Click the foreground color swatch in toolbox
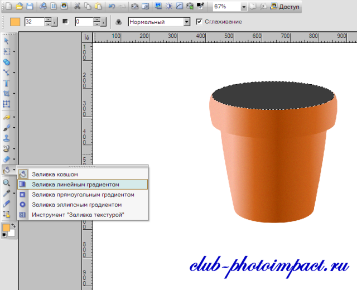This screenshot has height=290, width=357. pyautogui.click(x=6, y=228)
